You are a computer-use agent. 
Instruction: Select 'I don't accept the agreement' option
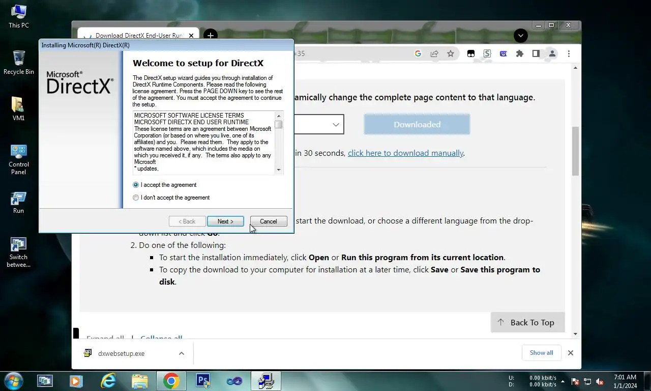(x=136, y=198)
